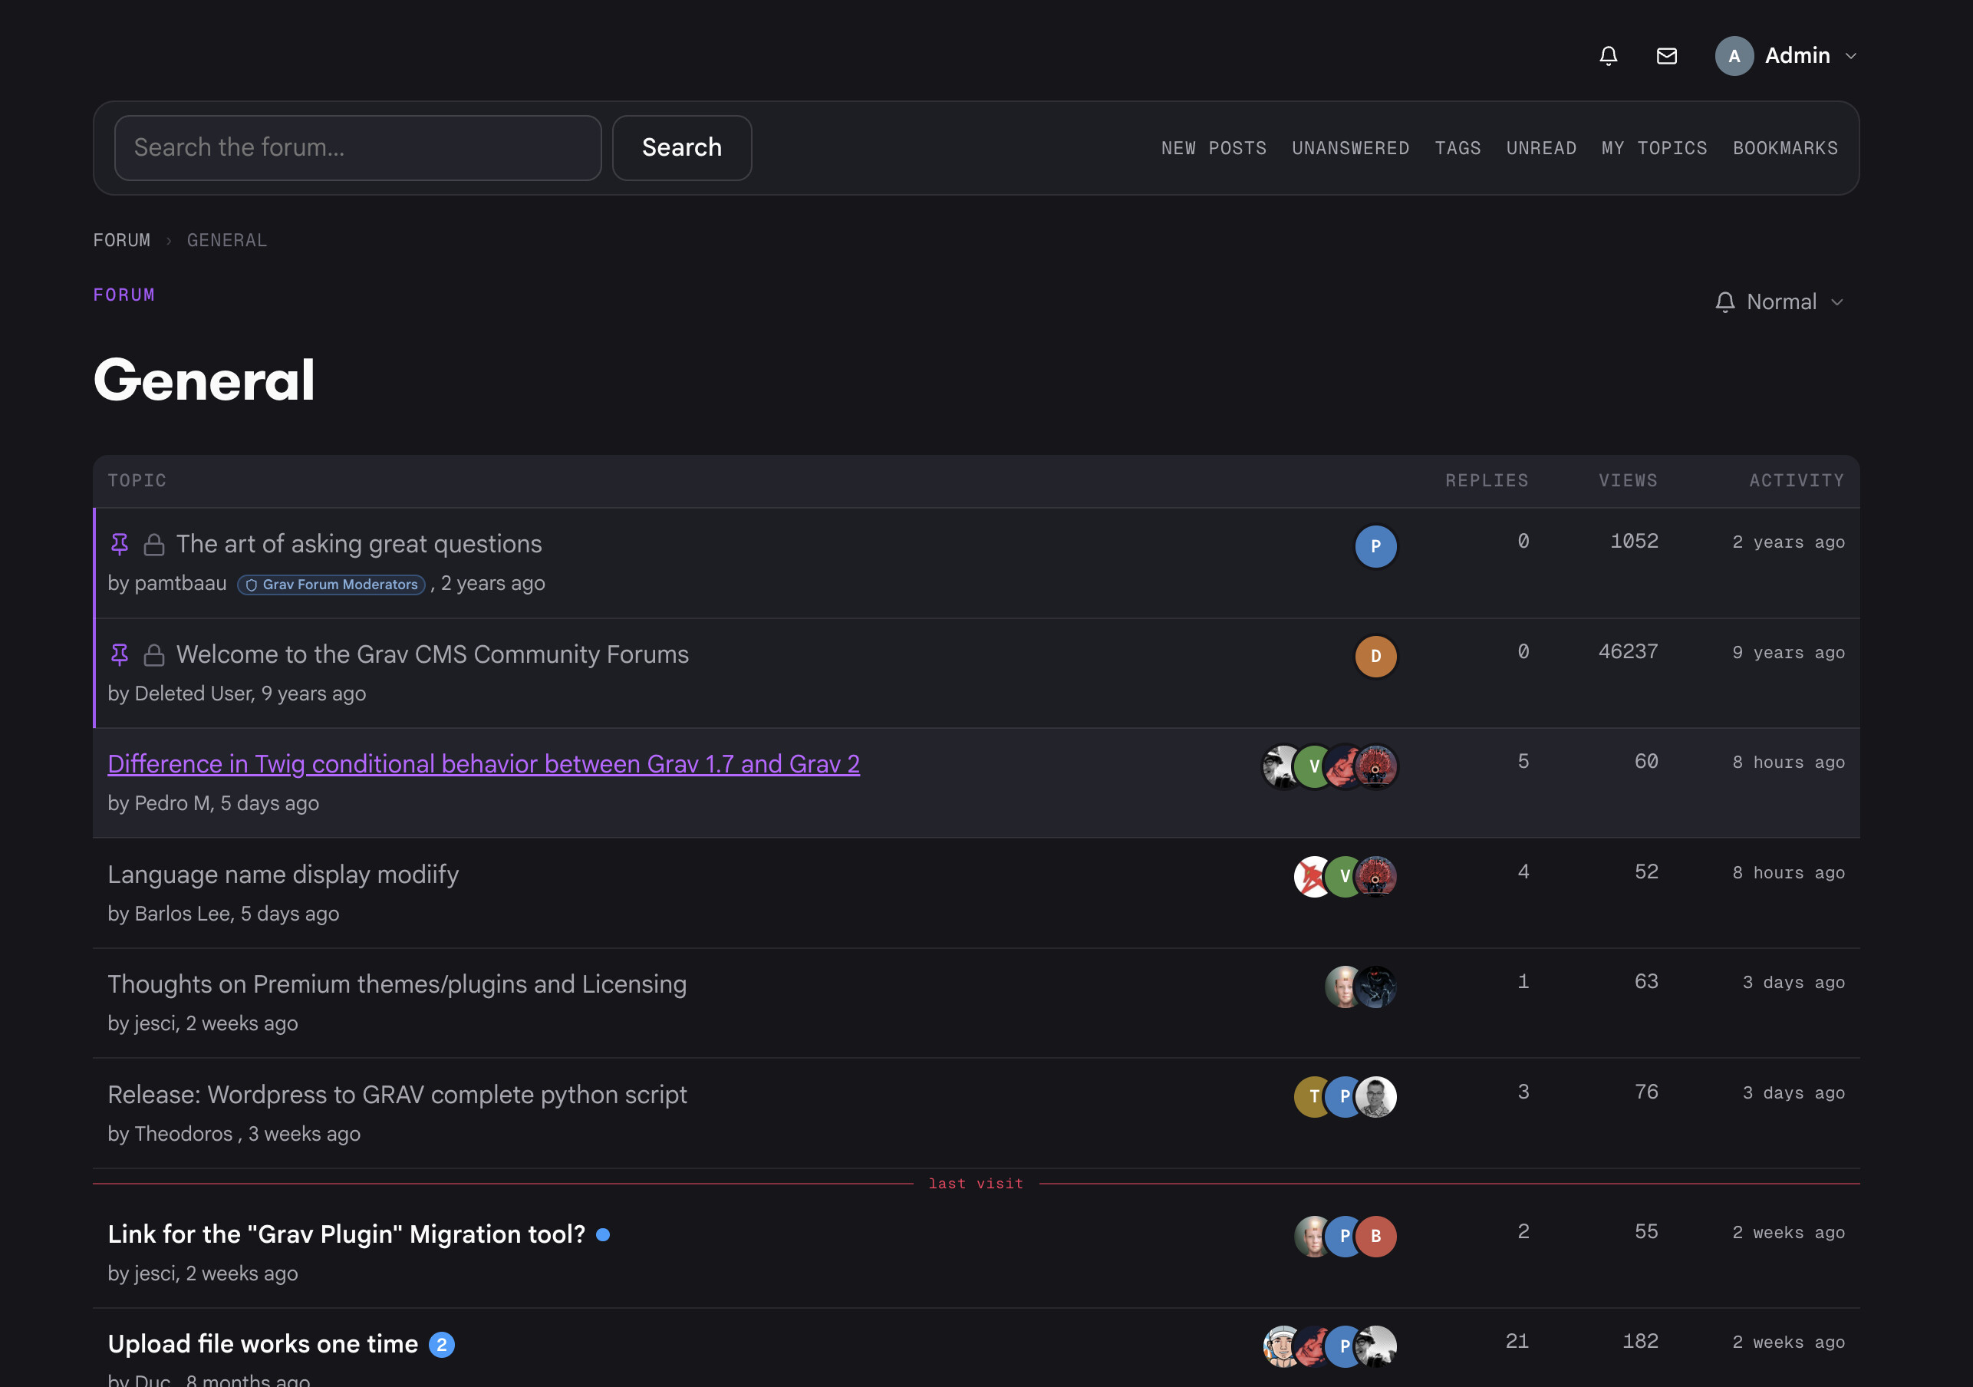Click the lock icon on 'The art of asking' topic

[154, 544]
